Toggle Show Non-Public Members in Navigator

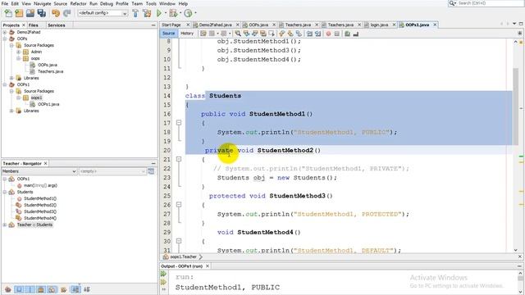pyautogui.click(x=41, y=289)
